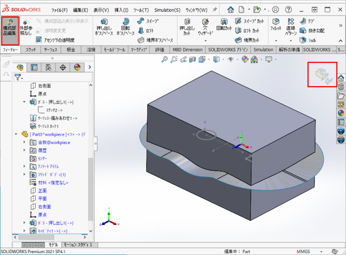Open the モーション スタディ 1 tab
346x255 pixels.
point(78,245)
